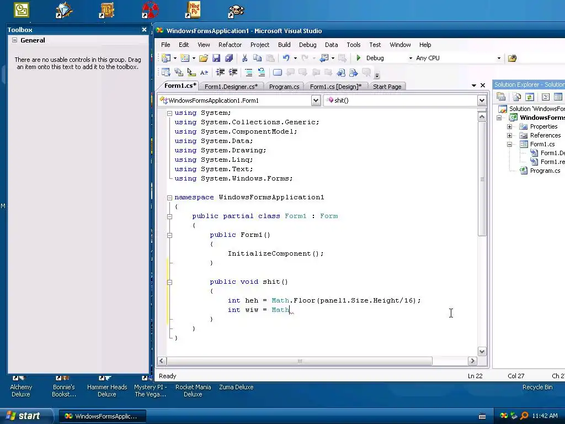Image resolution: width=565 pixels, height=424 pixels.
Task: Open the Tools menu
Action: pos(354,45)
